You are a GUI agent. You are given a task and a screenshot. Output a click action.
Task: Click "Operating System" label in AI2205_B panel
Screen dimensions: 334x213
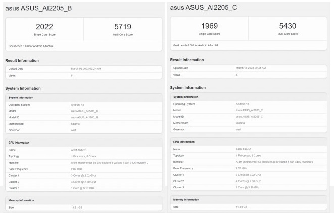[x=19, y=105]
